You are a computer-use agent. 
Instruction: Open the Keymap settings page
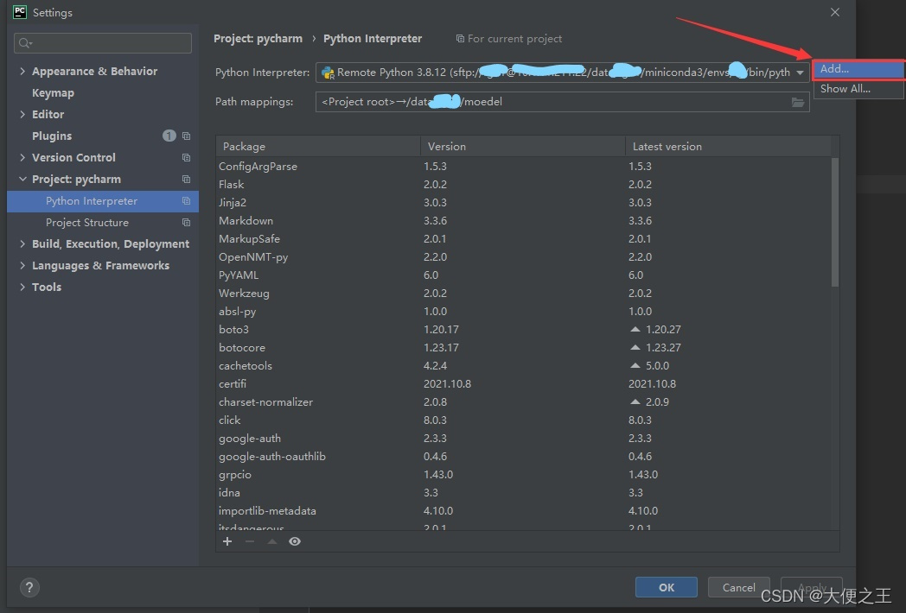tap(53, 93)
